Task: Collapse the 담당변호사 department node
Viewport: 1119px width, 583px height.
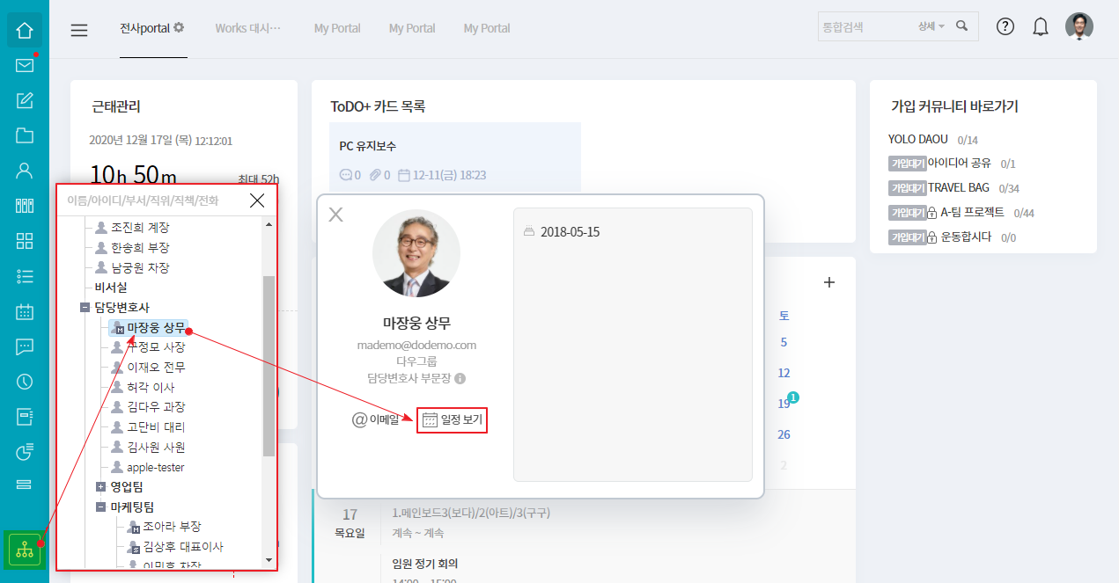Action: pyautogui.click(x=85, y=308)
